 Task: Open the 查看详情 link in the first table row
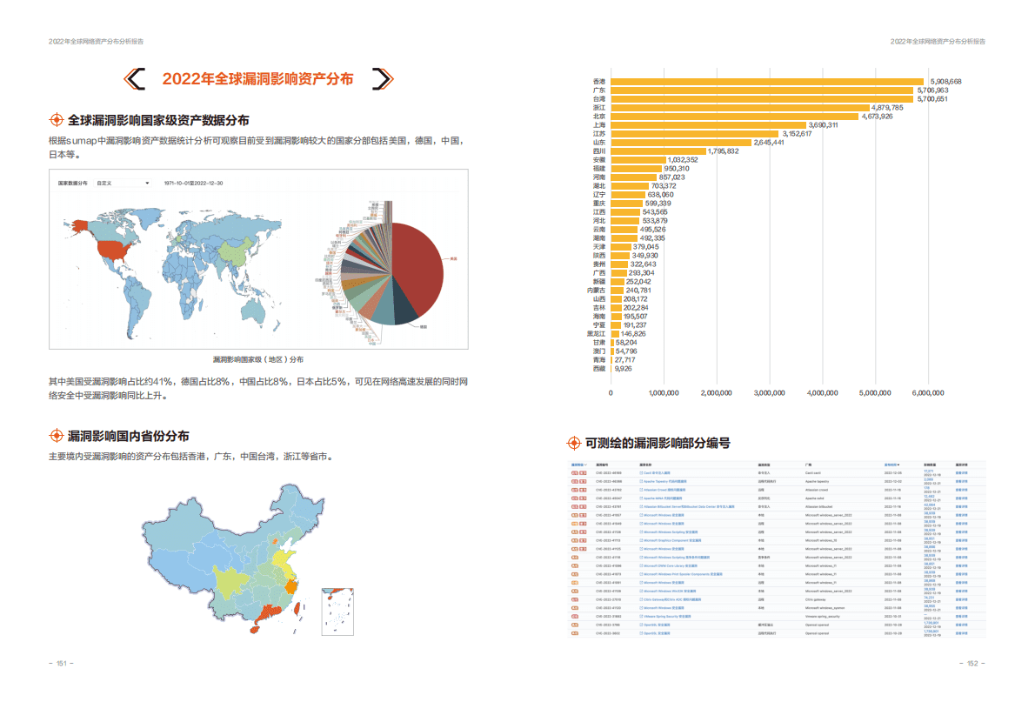point(959,472)
